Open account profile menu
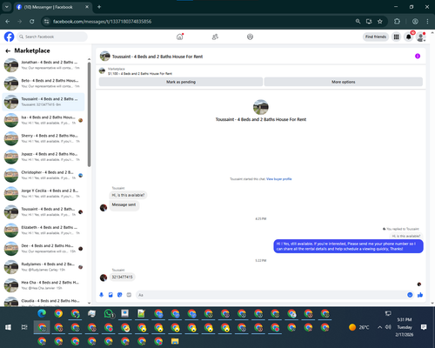 420,37
